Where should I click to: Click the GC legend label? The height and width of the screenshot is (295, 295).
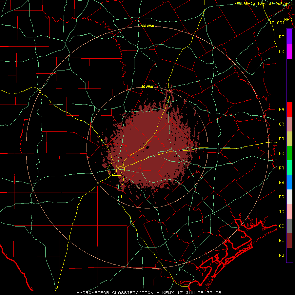pyautogui.click(x=281, y=226)
